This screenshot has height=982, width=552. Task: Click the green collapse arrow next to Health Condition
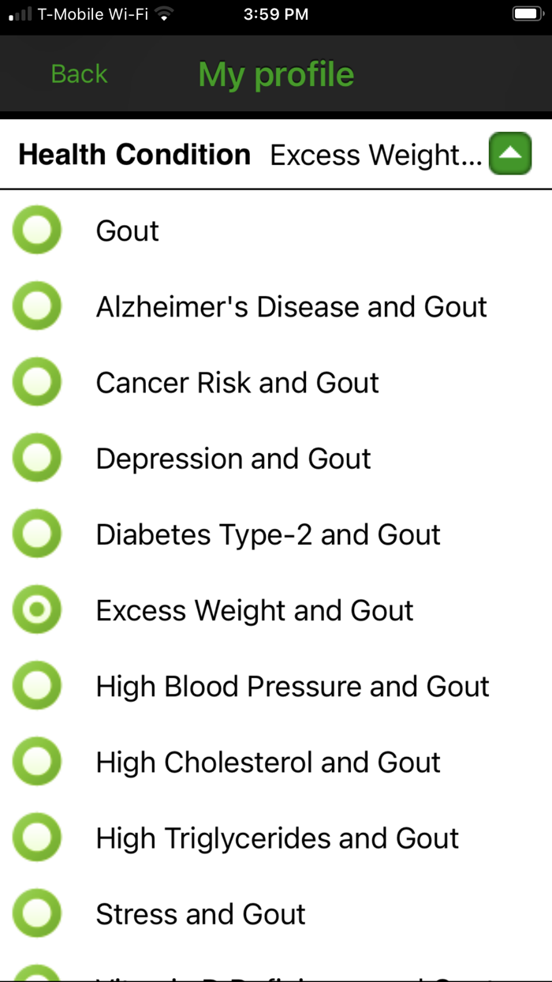coord(509,153)
